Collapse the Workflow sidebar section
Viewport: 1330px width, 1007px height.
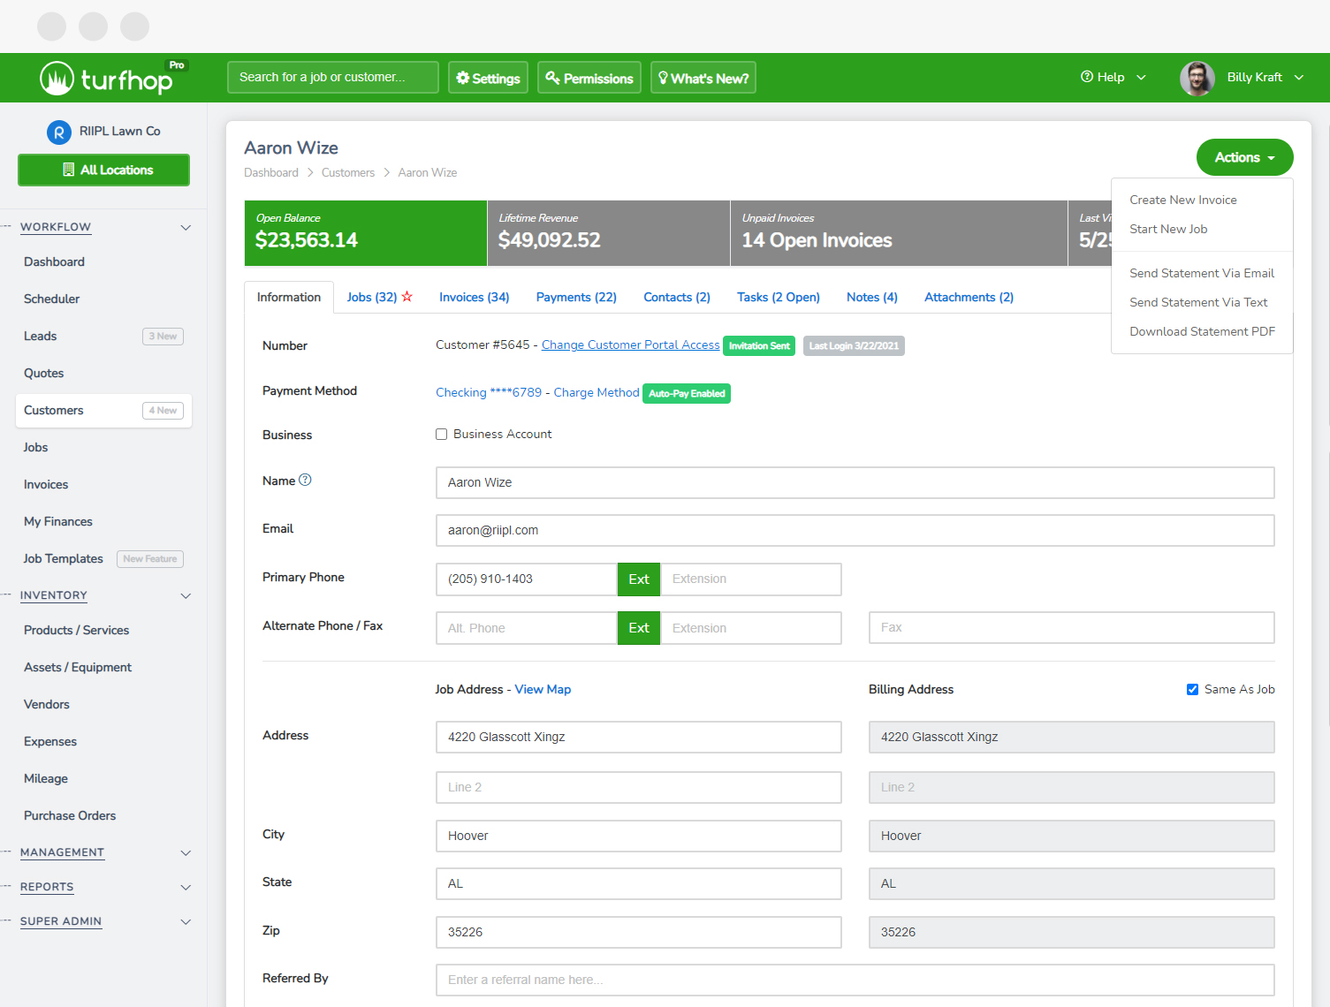[x=186, y=227]
